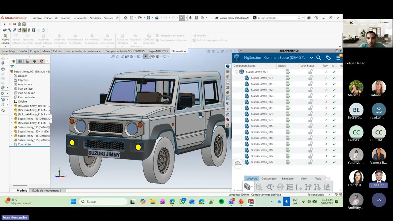Click the 3DEXPERIENCE panel settings gear

337,51
